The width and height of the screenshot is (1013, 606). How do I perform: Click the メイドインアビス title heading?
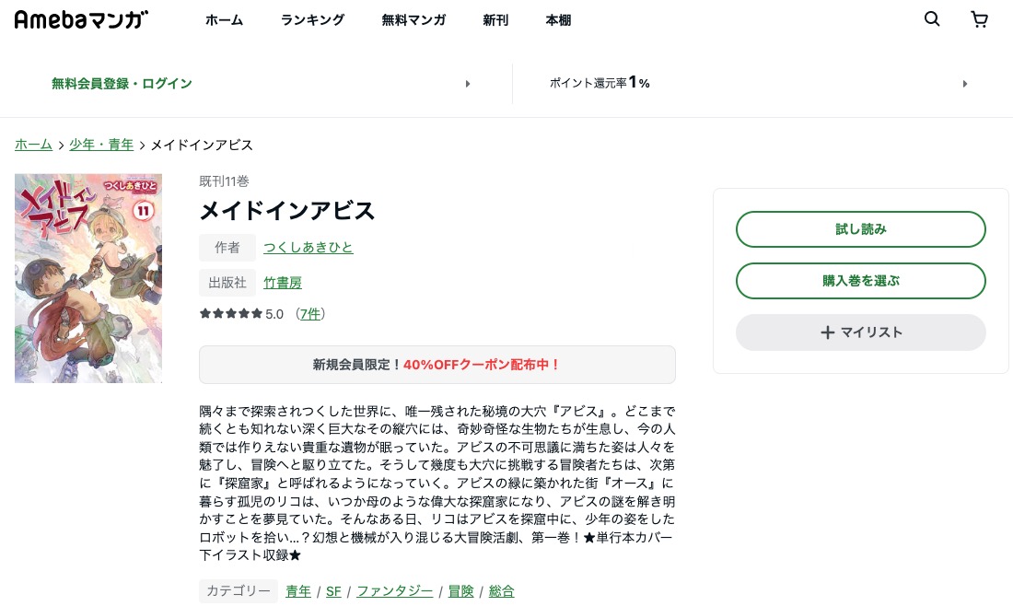(x=286, y=211)
